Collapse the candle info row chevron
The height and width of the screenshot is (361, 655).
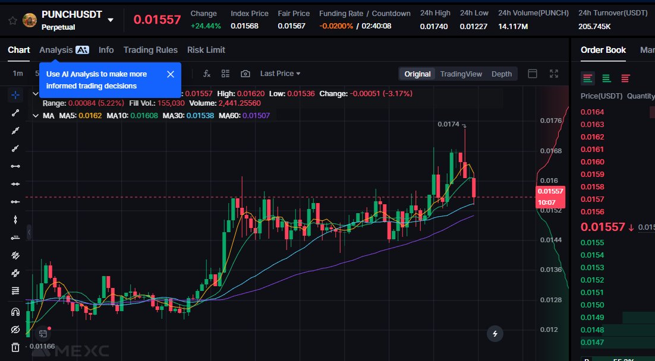36,94
